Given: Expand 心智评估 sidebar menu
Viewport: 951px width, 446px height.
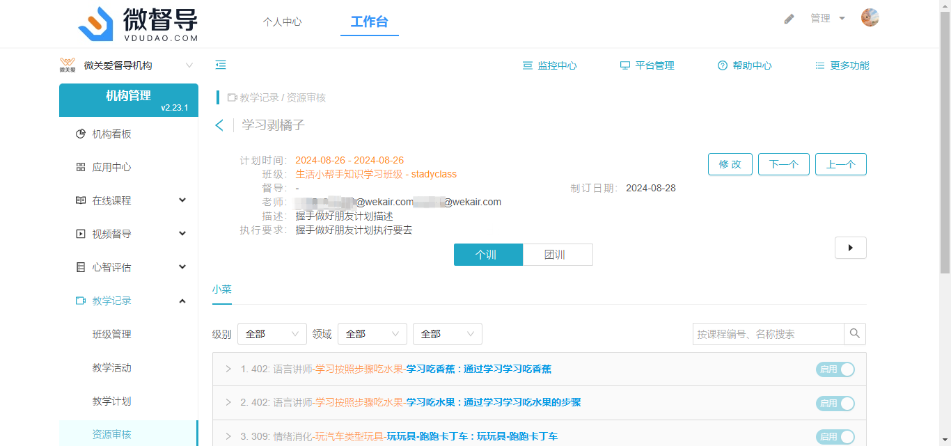Looking at the screenshot, I should (129, 267).
